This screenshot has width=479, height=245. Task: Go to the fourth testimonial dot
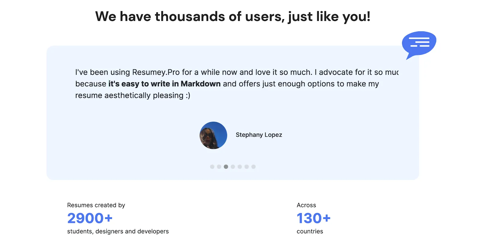coord(233,167)
